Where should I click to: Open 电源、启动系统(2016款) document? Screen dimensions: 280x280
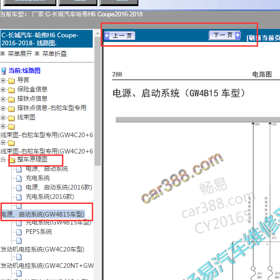point(59,187)
